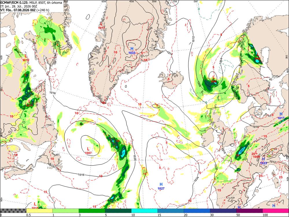
Task: Click the 1016 isobar label near Labrador
Action: 53,93
